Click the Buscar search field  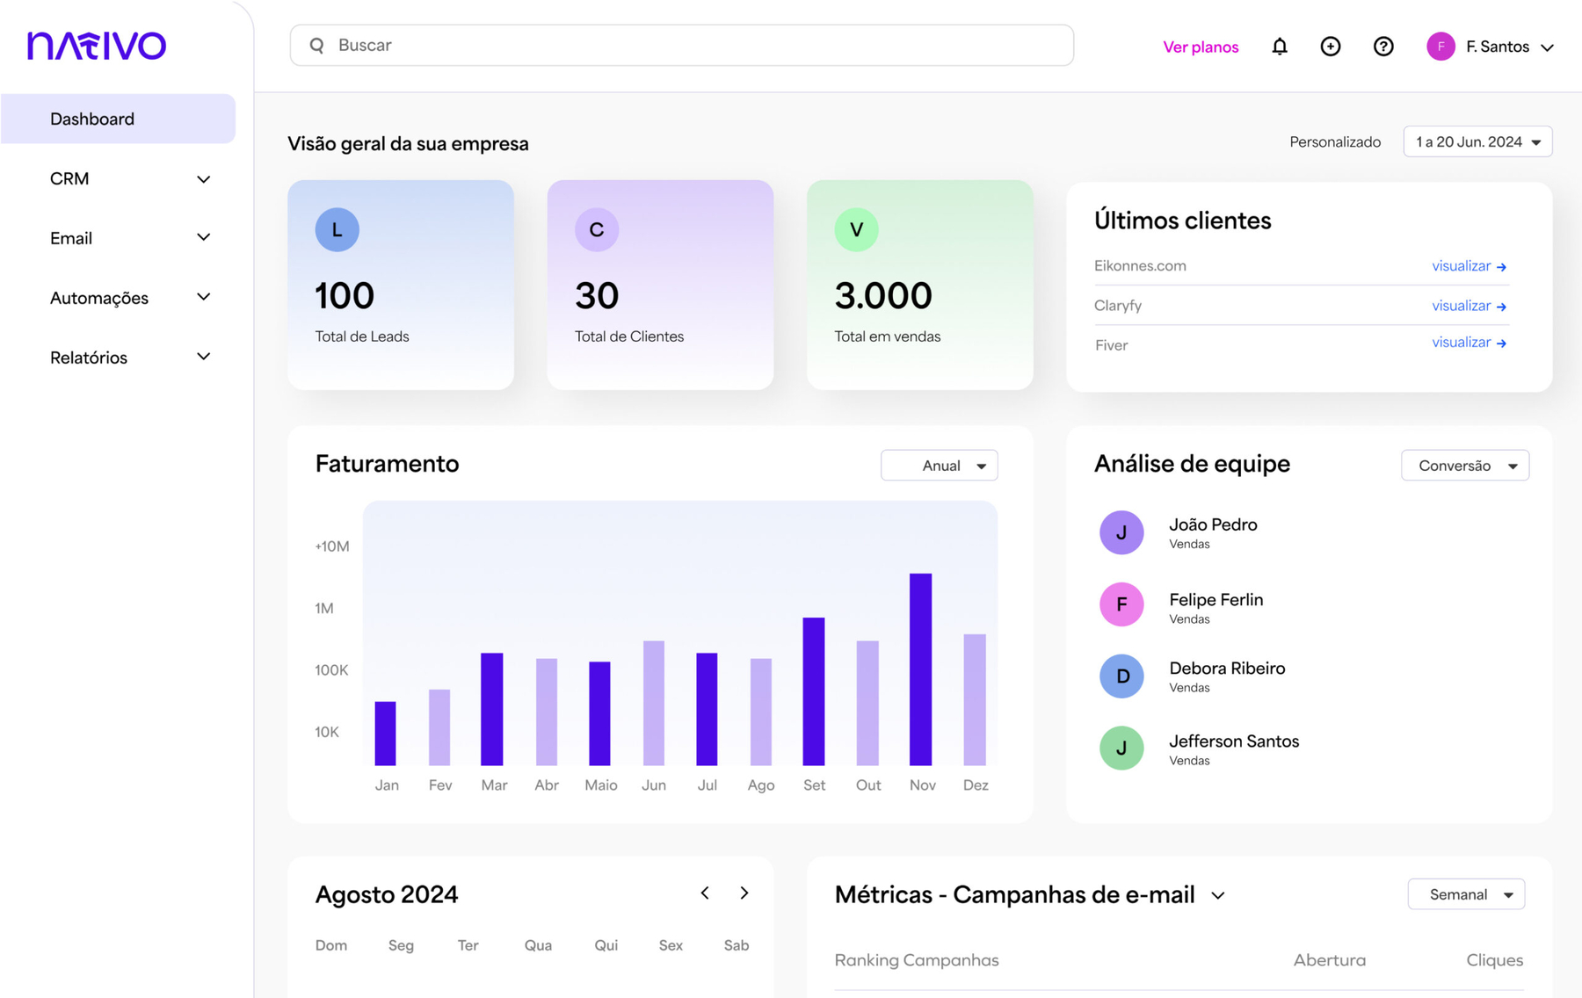pos(681,46)
